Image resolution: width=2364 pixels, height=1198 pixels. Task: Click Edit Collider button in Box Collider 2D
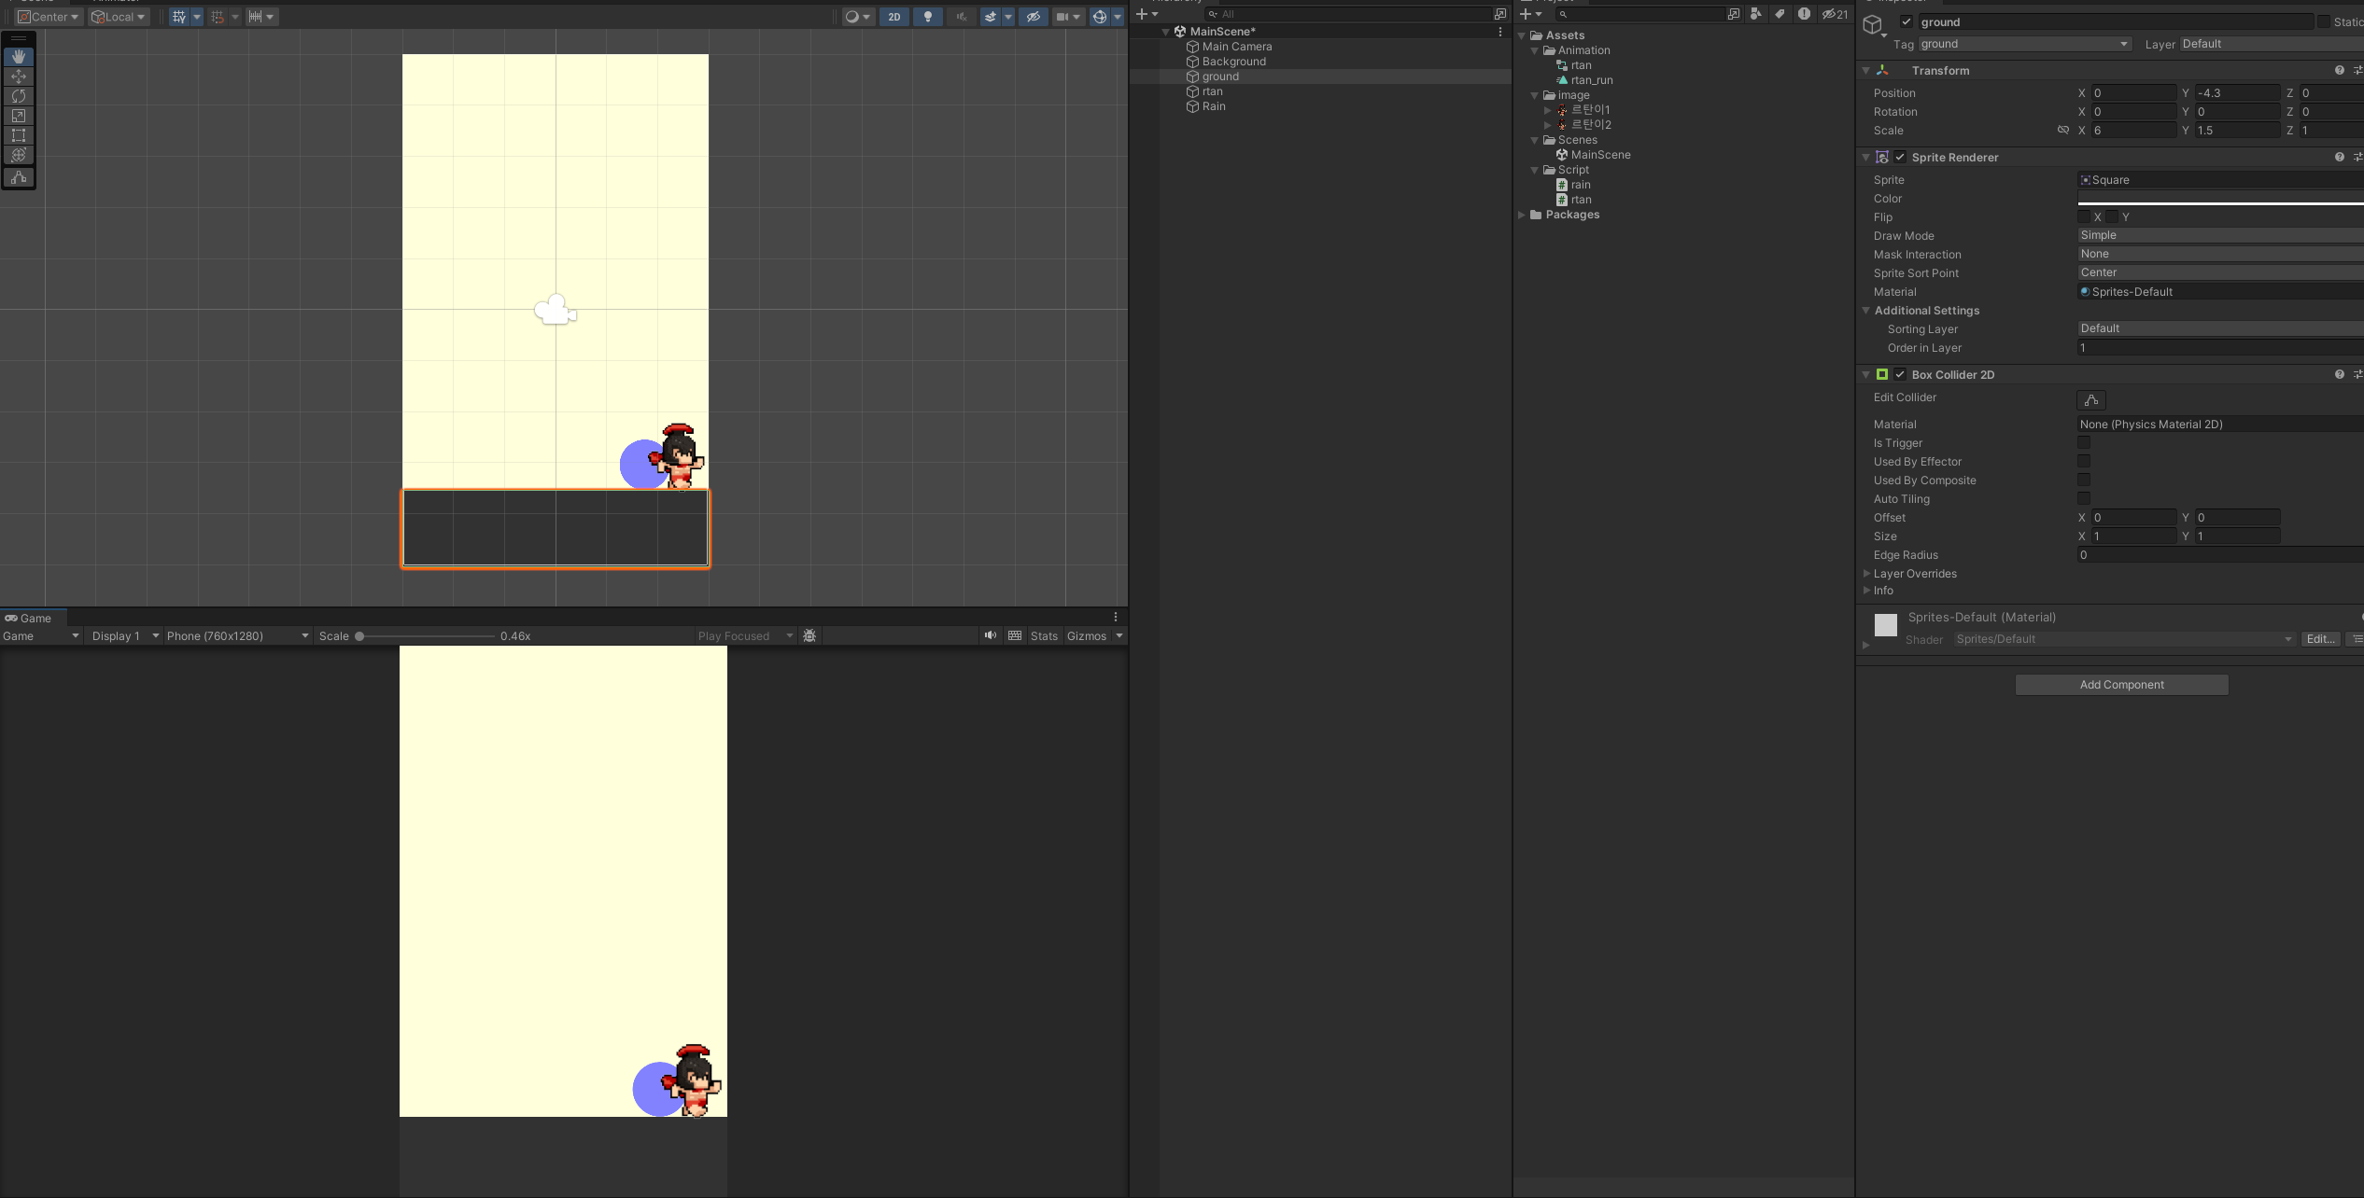pyautogui.click(x=2091, y=400)
